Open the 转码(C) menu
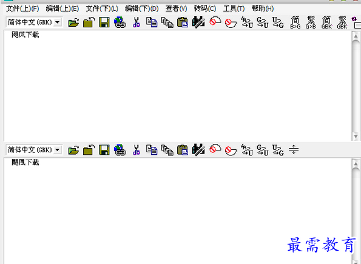Viewport: 361px width, 264px height. point(205,8)
